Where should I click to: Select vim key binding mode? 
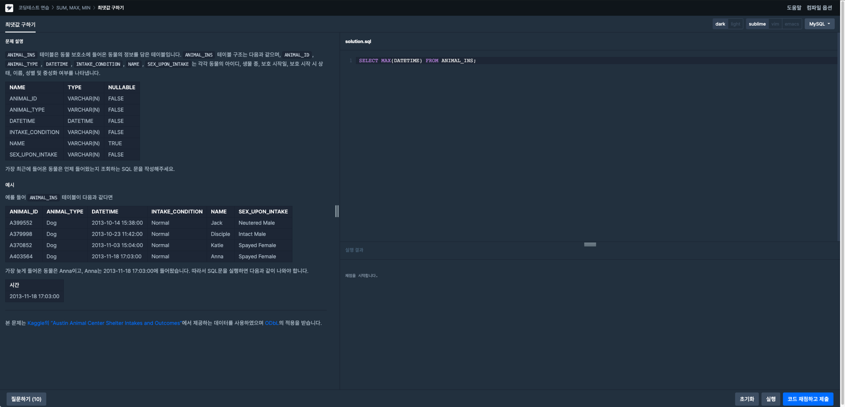(775, 24)
